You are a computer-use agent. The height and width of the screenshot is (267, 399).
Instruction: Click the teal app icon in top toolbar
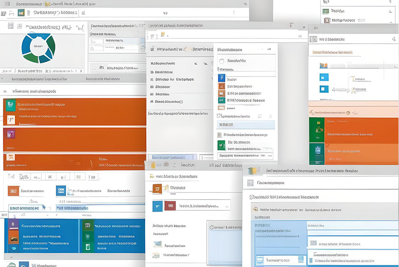[21, 13]
